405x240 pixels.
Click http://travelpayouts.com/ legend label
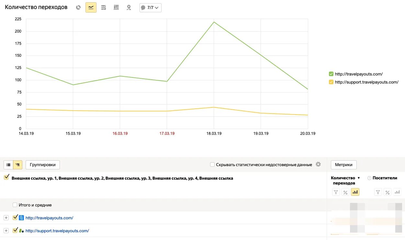click(359, 74)
